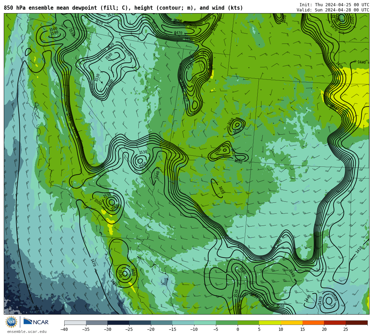The width and height of the screenshot is (373, 336).
Task: Click the NSF logo
Action: 11,322
